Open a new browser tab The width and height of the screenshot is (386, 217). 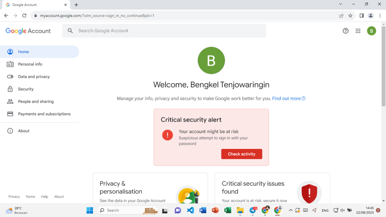pyautogui.click(x=76, y=5)
